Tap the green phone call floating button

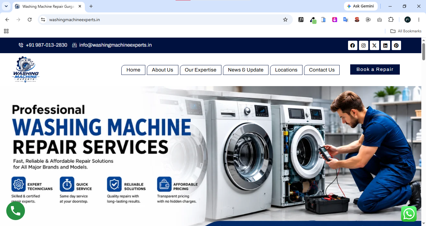point(16,211)
